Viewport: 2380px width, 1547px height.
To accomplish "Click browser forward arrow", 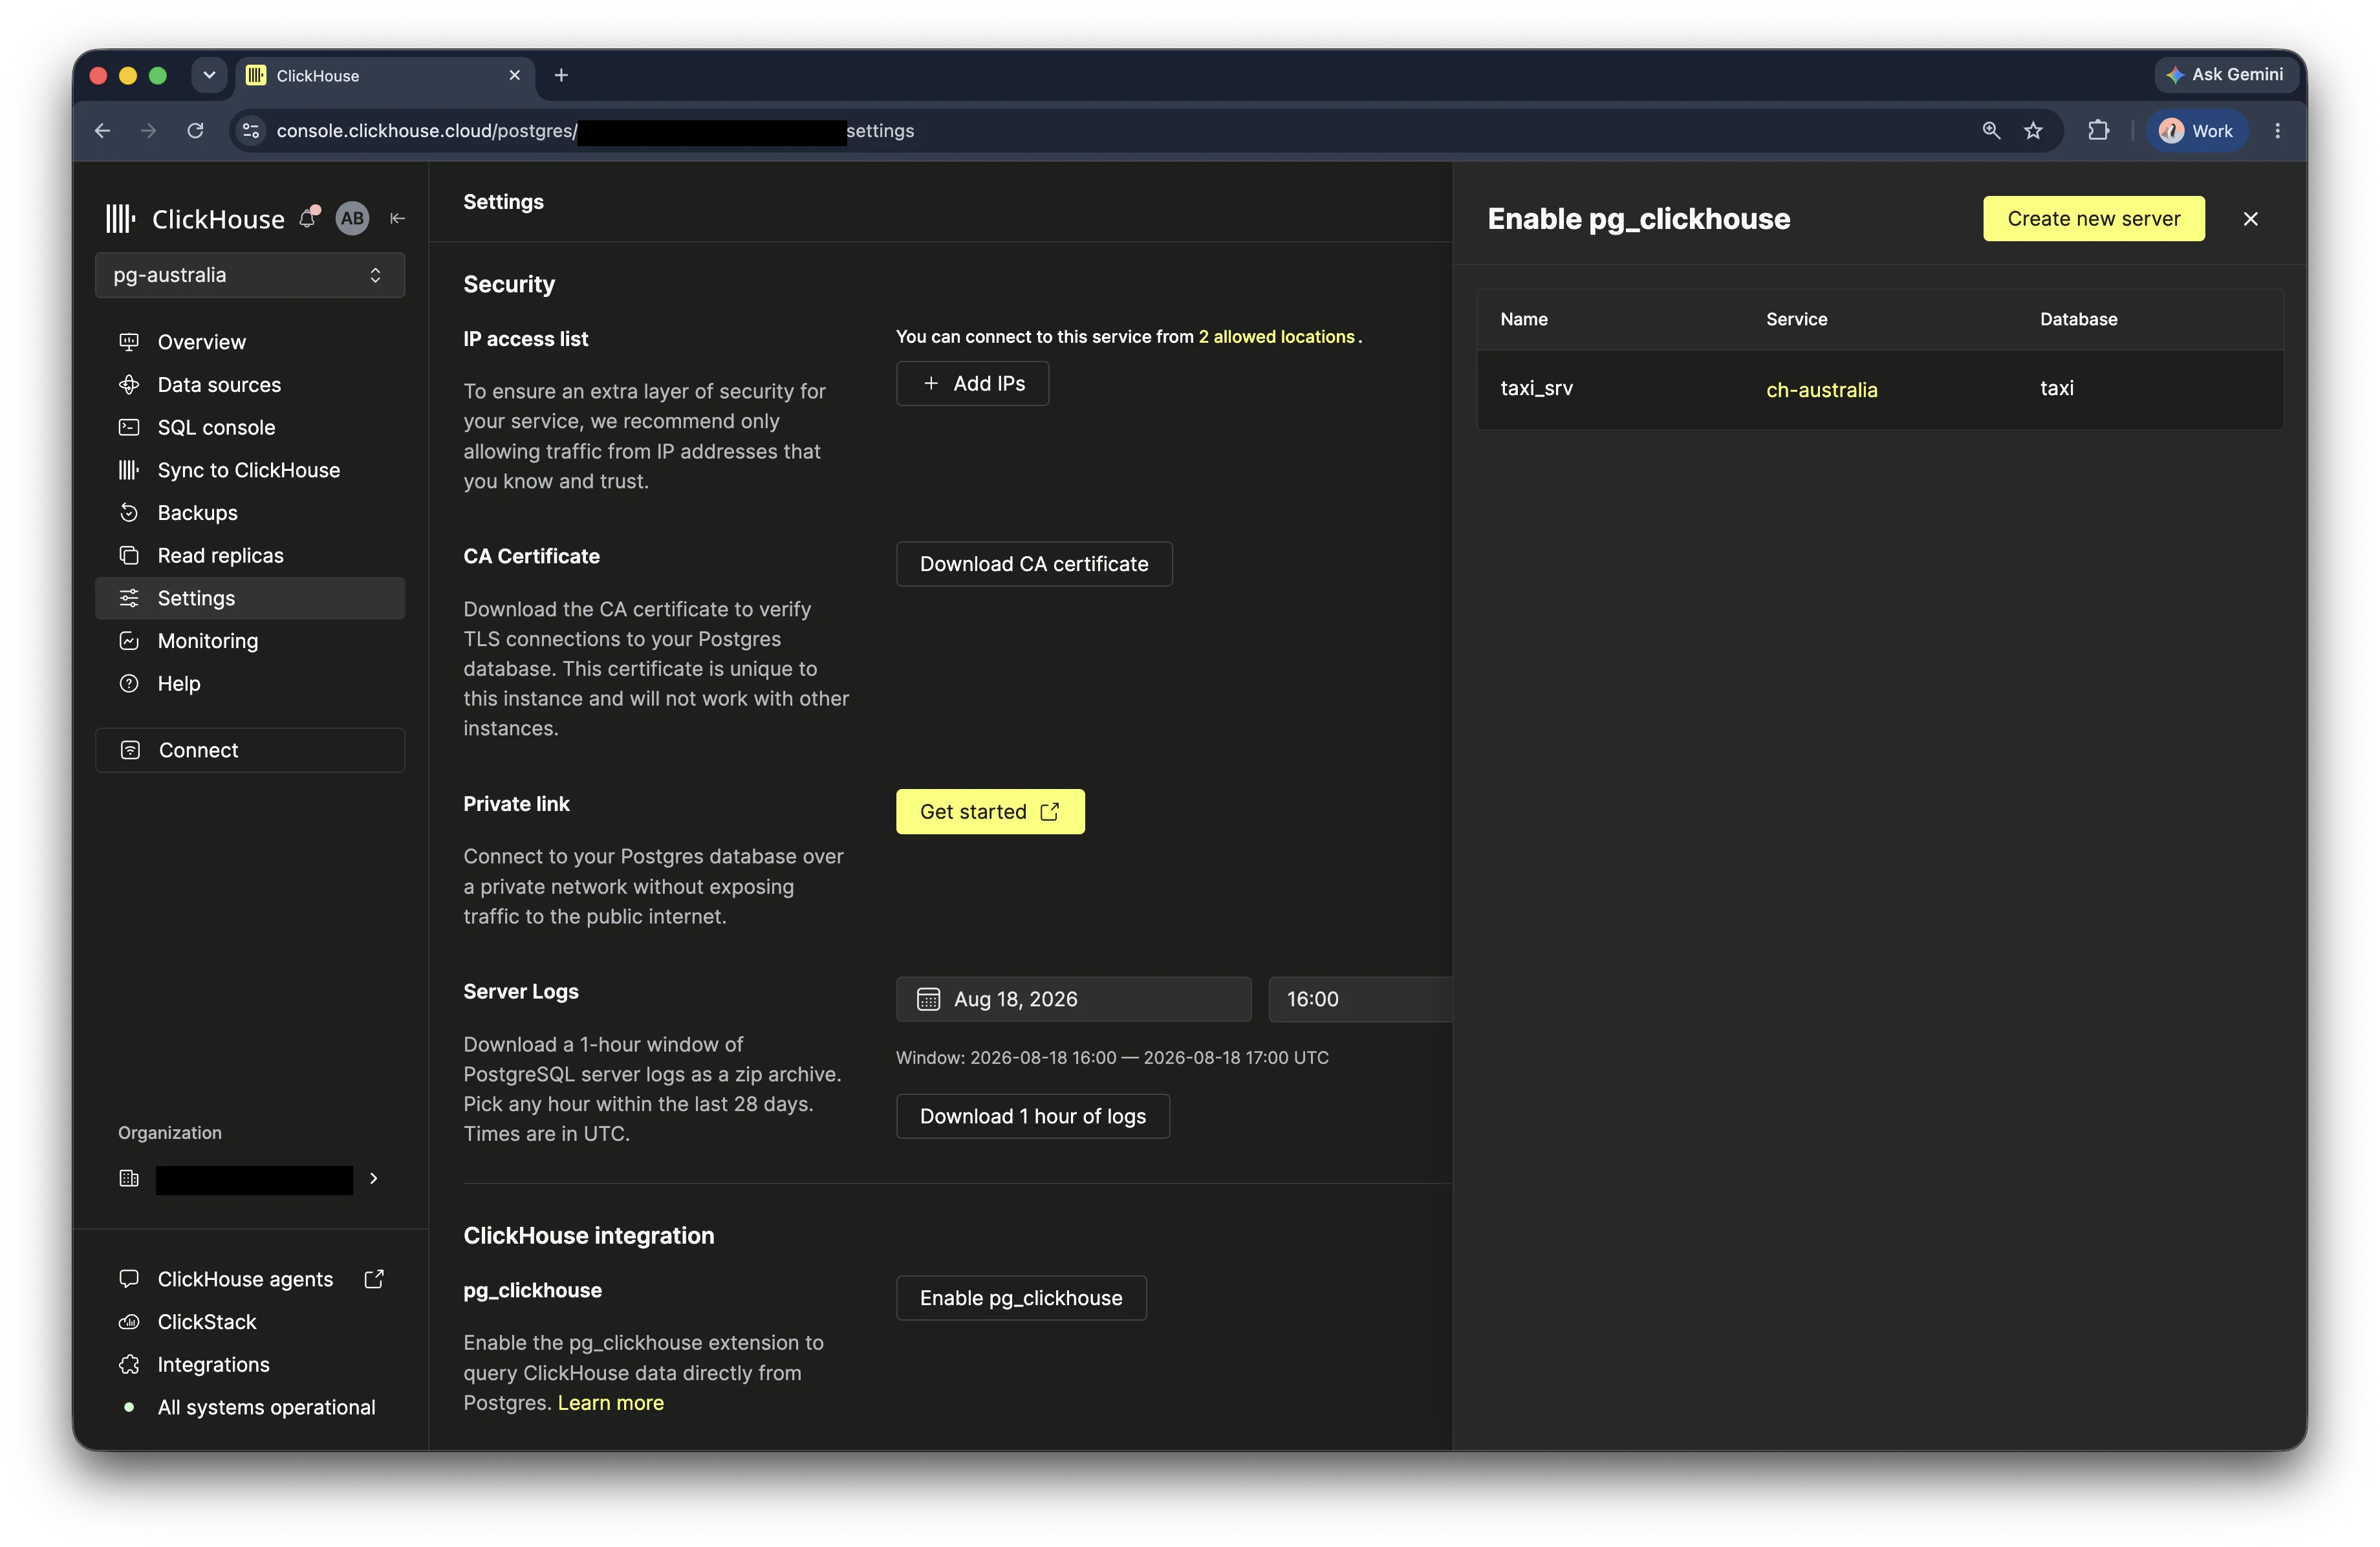I will pyautogui.click(x=148, y=131).
